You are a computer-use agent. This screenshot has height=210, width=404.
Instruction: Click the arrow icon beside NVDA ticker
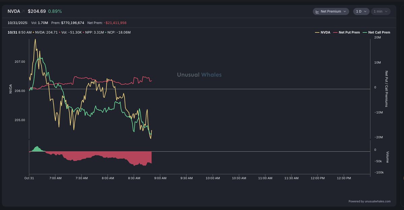click(24, 11)
